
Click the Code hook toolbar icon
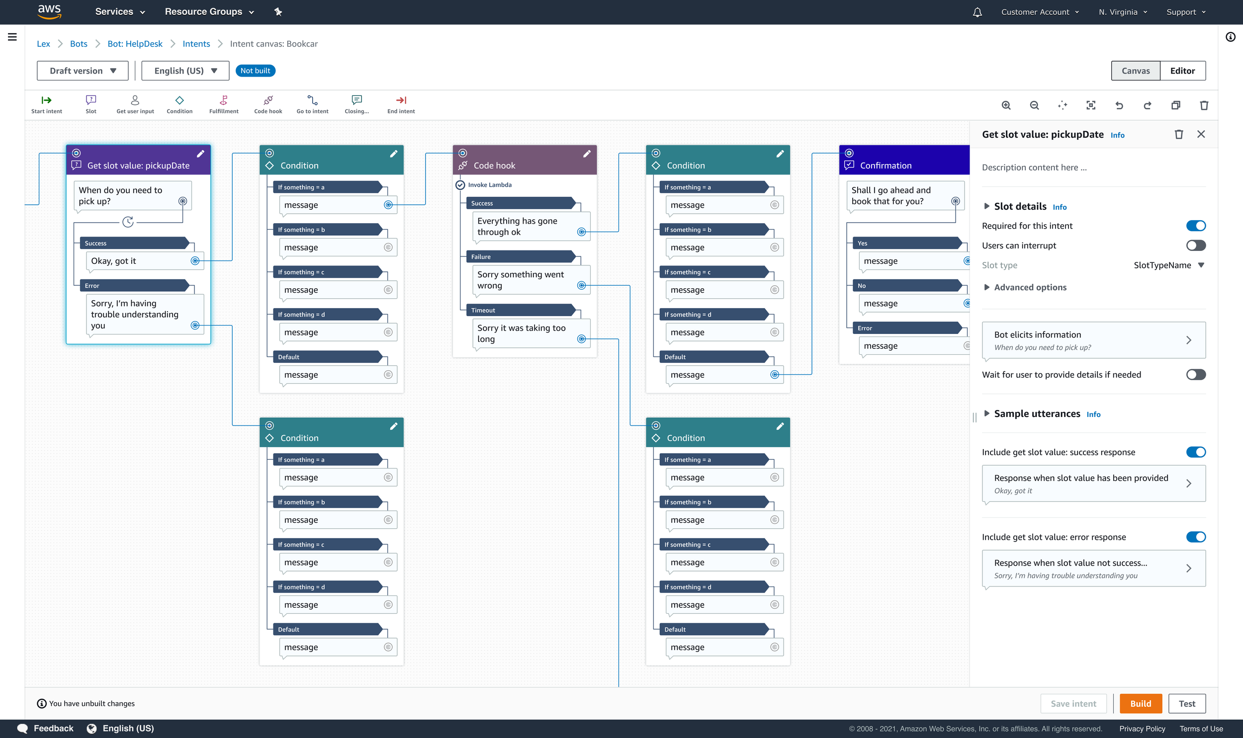tap(267, 104)
